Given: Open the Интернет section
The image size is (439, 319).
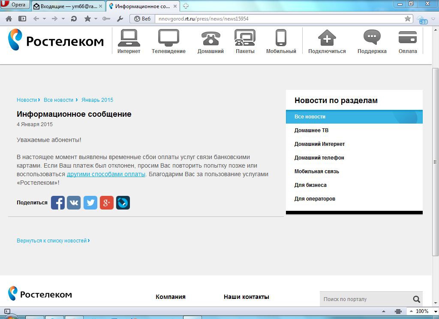Looking at the screenshot, I should 129,41.
